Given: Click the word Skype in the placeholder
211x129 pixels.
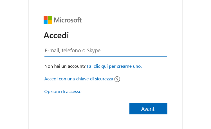Looking at the screenshot, I should (94, 51).
